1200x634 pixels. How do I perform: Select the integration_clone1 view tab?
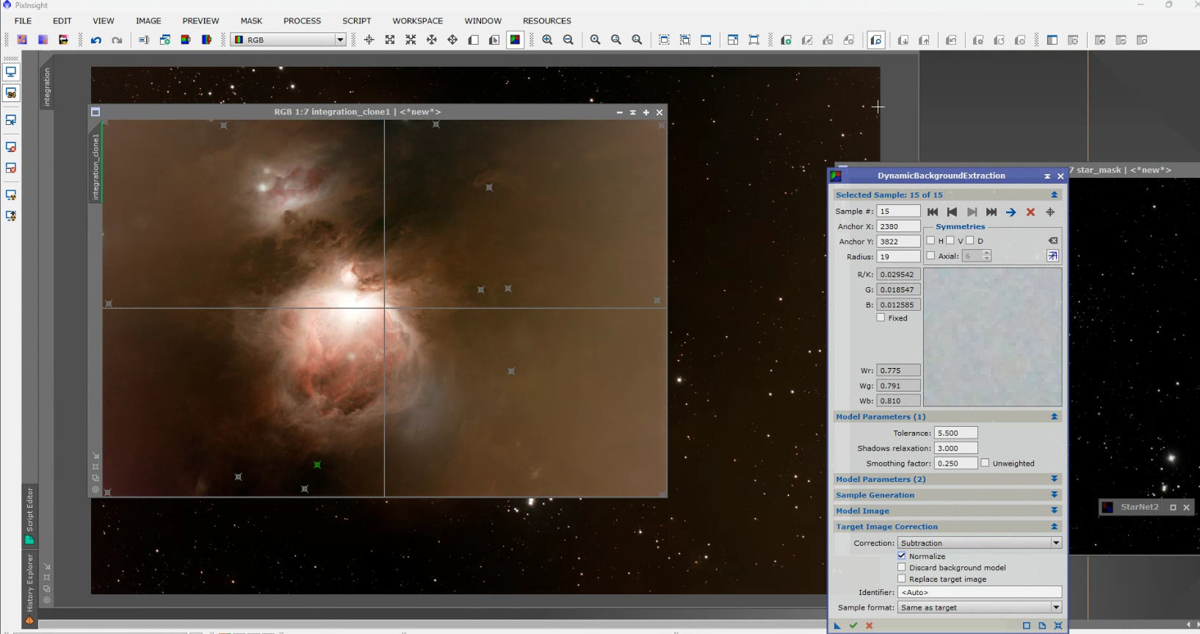(x=95, y=167)
